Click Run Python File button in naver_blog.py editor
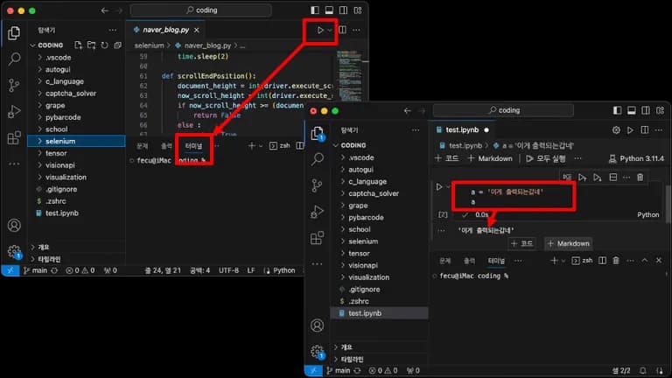 320,30
